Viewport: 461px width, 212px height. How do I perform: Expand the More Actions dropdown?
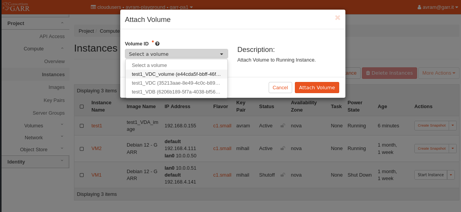439,73
